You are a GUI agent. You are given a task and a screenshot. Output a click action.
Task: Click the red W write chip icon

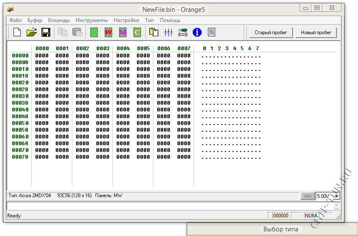pos(108,32)
